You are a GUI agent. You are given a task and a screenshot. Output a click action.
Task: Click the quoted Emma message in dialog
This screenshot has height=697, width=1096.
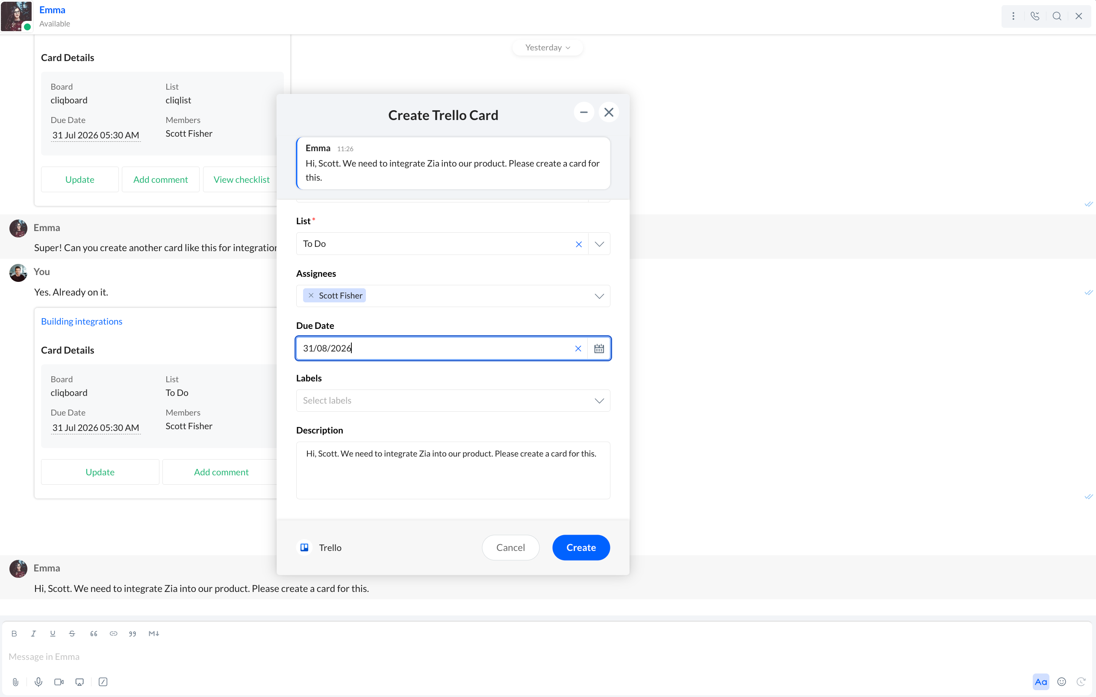point(453,163)
